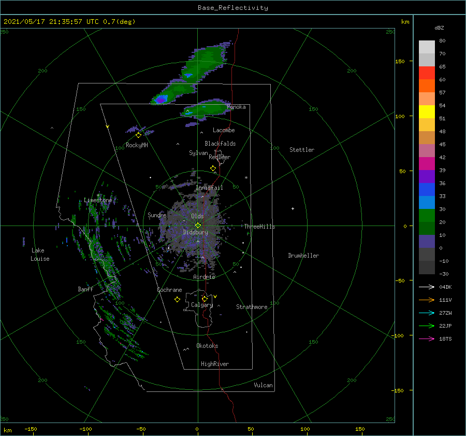Click the white 04DK arrow legend icon
This screenshot has width=466, height=436.
427,287
